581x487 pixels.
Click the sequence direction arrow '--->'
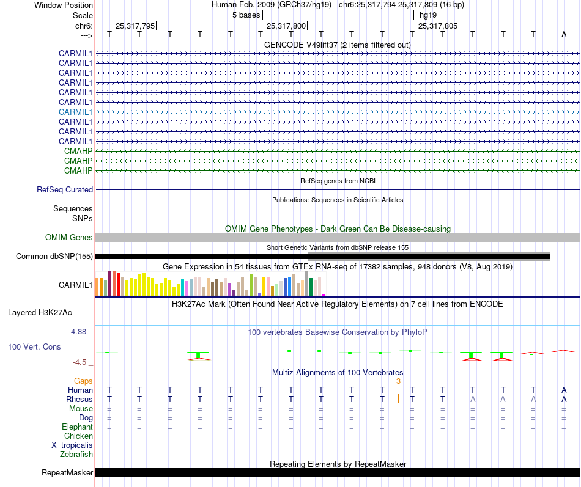pos(87,35)
